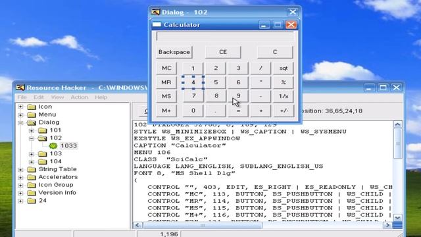Image resolution: width=421 pixels, height=237 pixels.
Task: Open the File menu in Resource Hacker
Action: [22, 97]
